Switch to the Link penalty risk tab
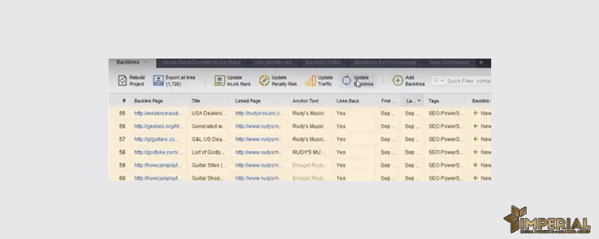 tap(273, 62)
